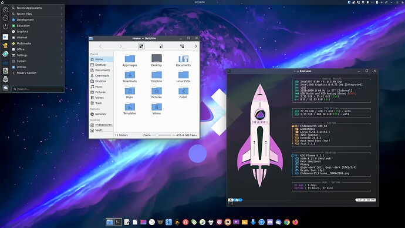The height and width of the screenshot is (228, 405).
Task: Click the power icon in launcher sidebar
Action: click(x=5, y=26)
